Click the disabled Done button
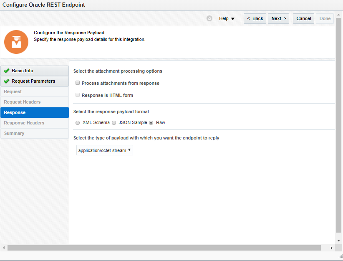 (325, 18)
